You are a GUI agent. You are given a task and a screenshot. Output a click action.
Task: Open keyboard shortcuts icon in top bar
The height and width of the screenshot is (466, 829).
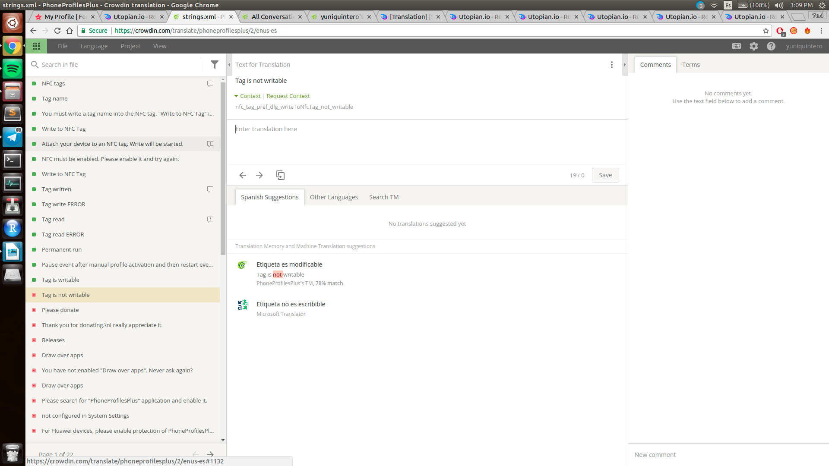[737, 46]
